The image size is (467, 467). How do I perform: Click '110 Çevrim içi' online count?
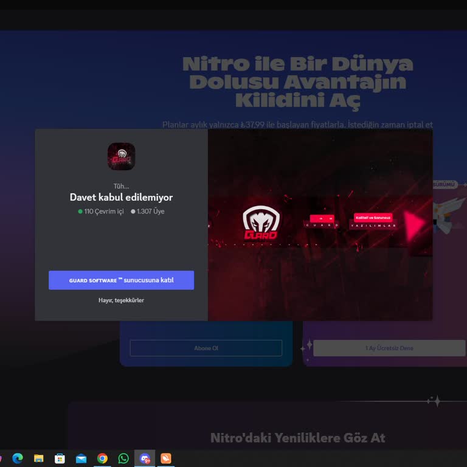[x=101, y=211]
